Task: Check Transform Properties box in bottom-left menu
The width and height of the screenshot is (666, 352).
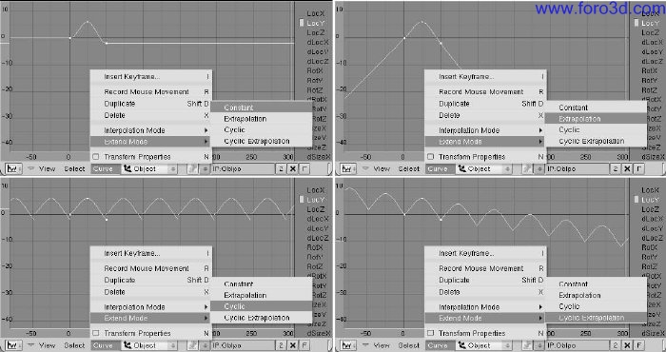Action: point(96,333)
